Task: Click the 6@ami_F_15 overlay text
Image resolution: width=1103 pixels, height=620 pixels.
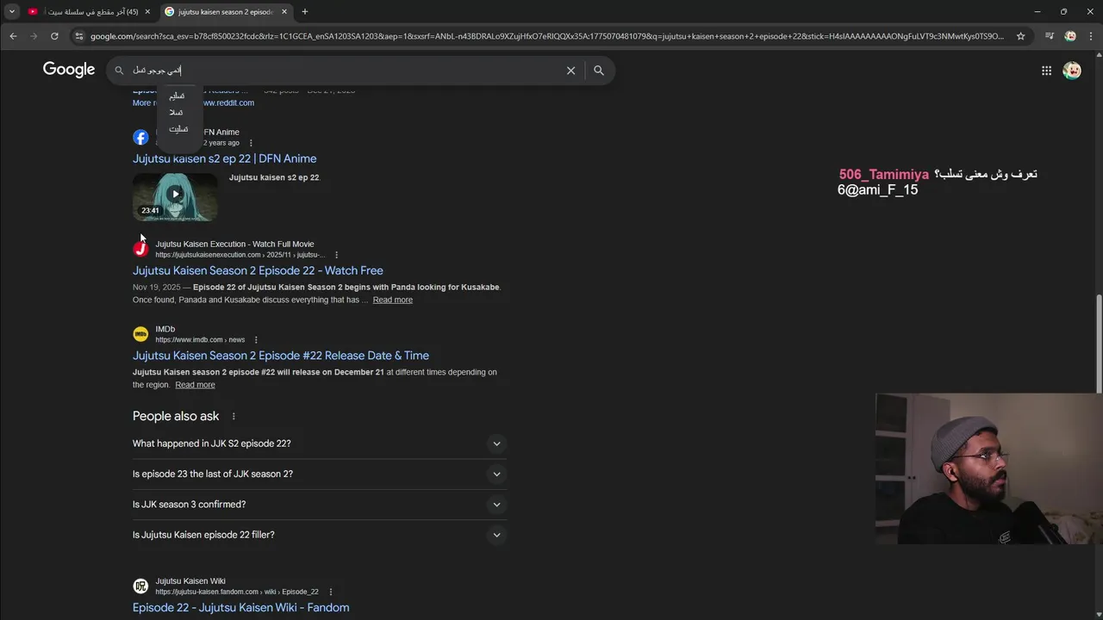Action: click(877, 190)
